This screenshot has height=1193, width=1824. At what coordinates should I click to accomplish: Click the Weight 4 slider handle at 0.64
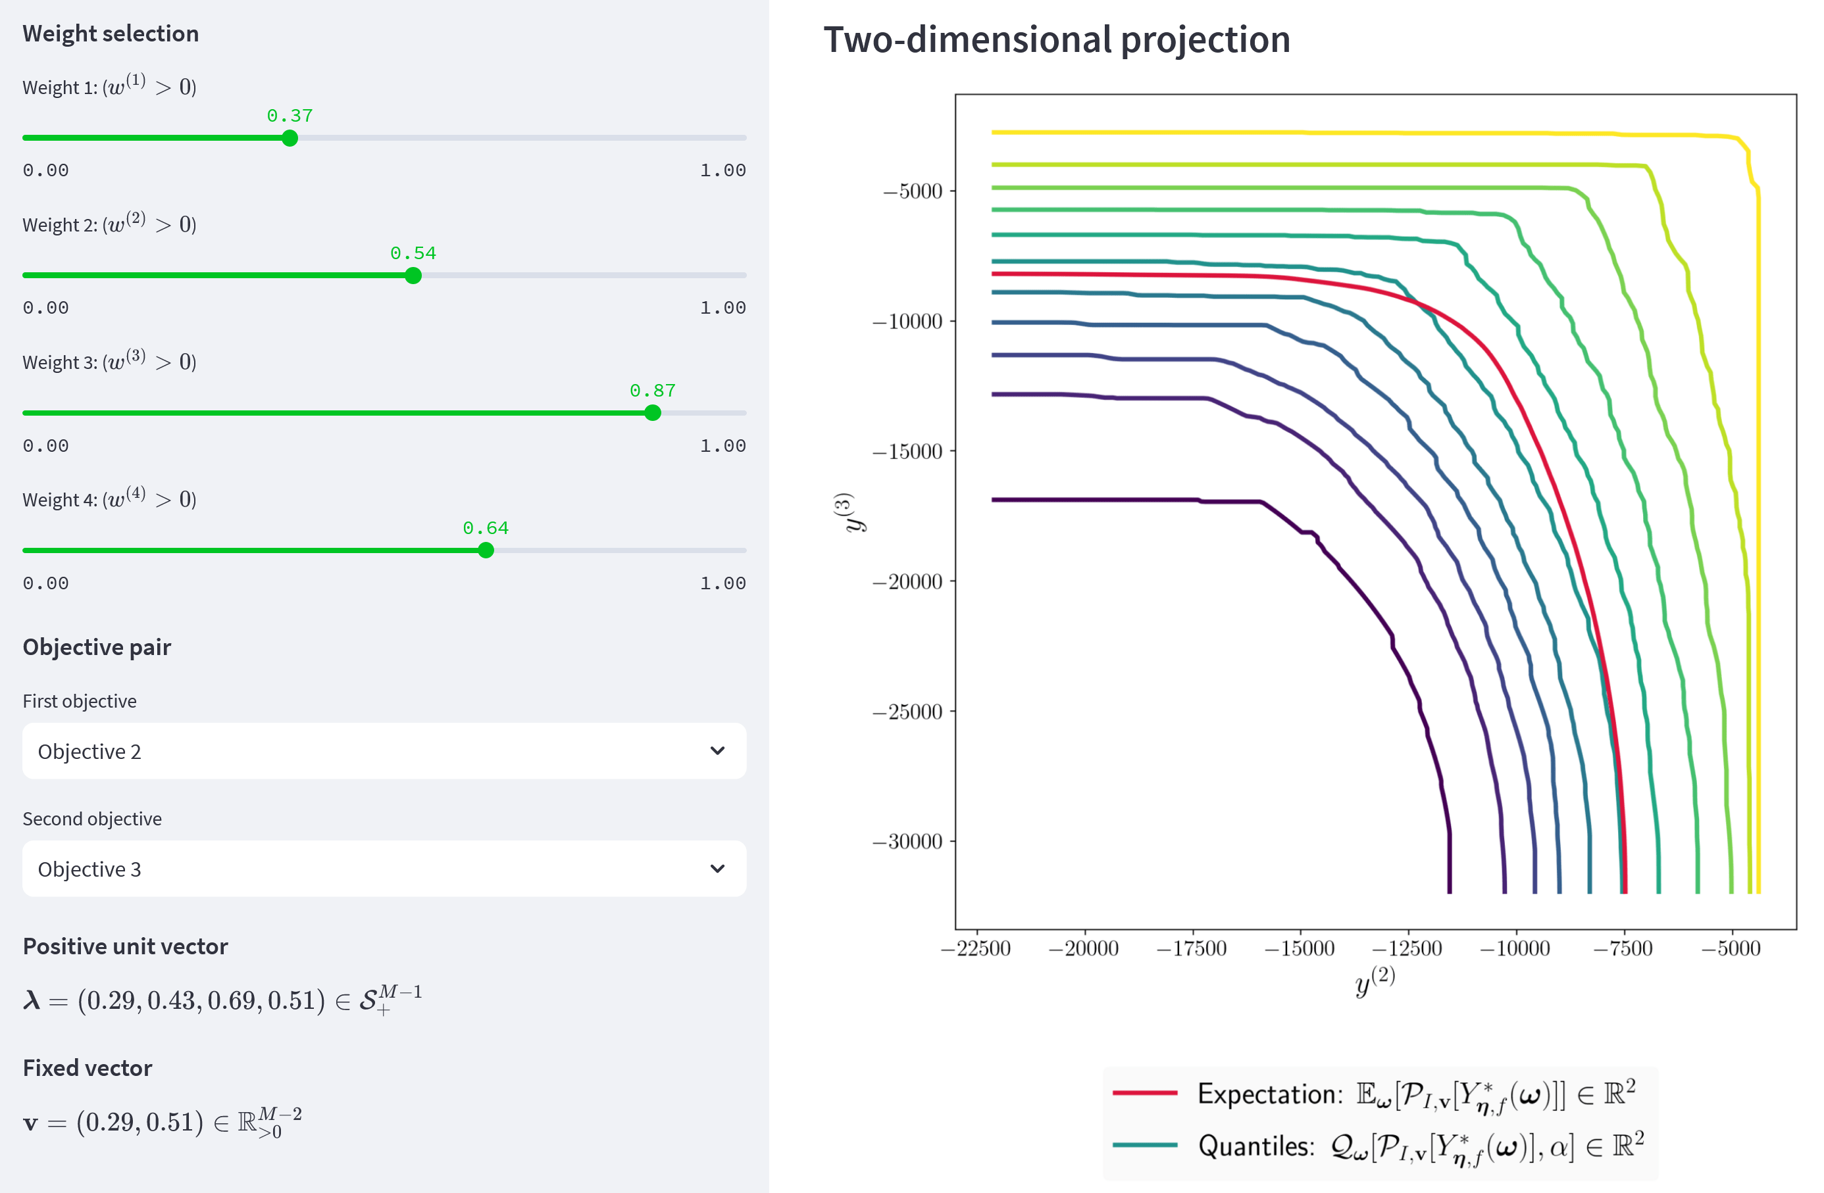coord(485,550)
